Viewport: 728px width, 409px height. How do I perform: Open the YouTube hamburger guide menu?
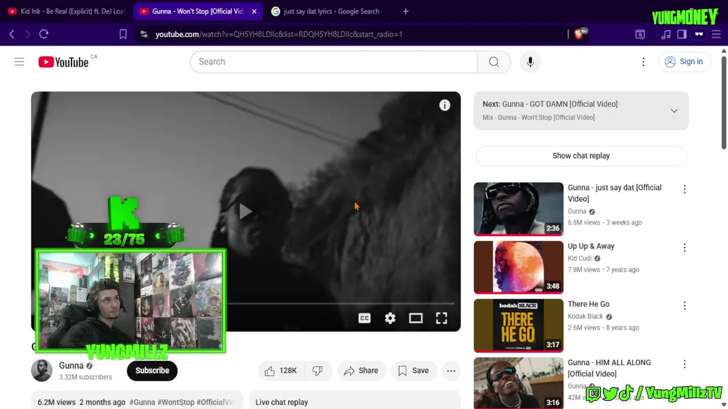click(x=19, y=62)
